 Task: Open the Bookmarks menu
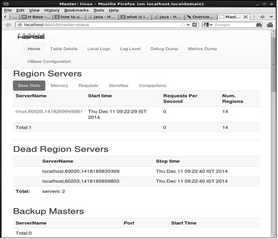point(76,11)
